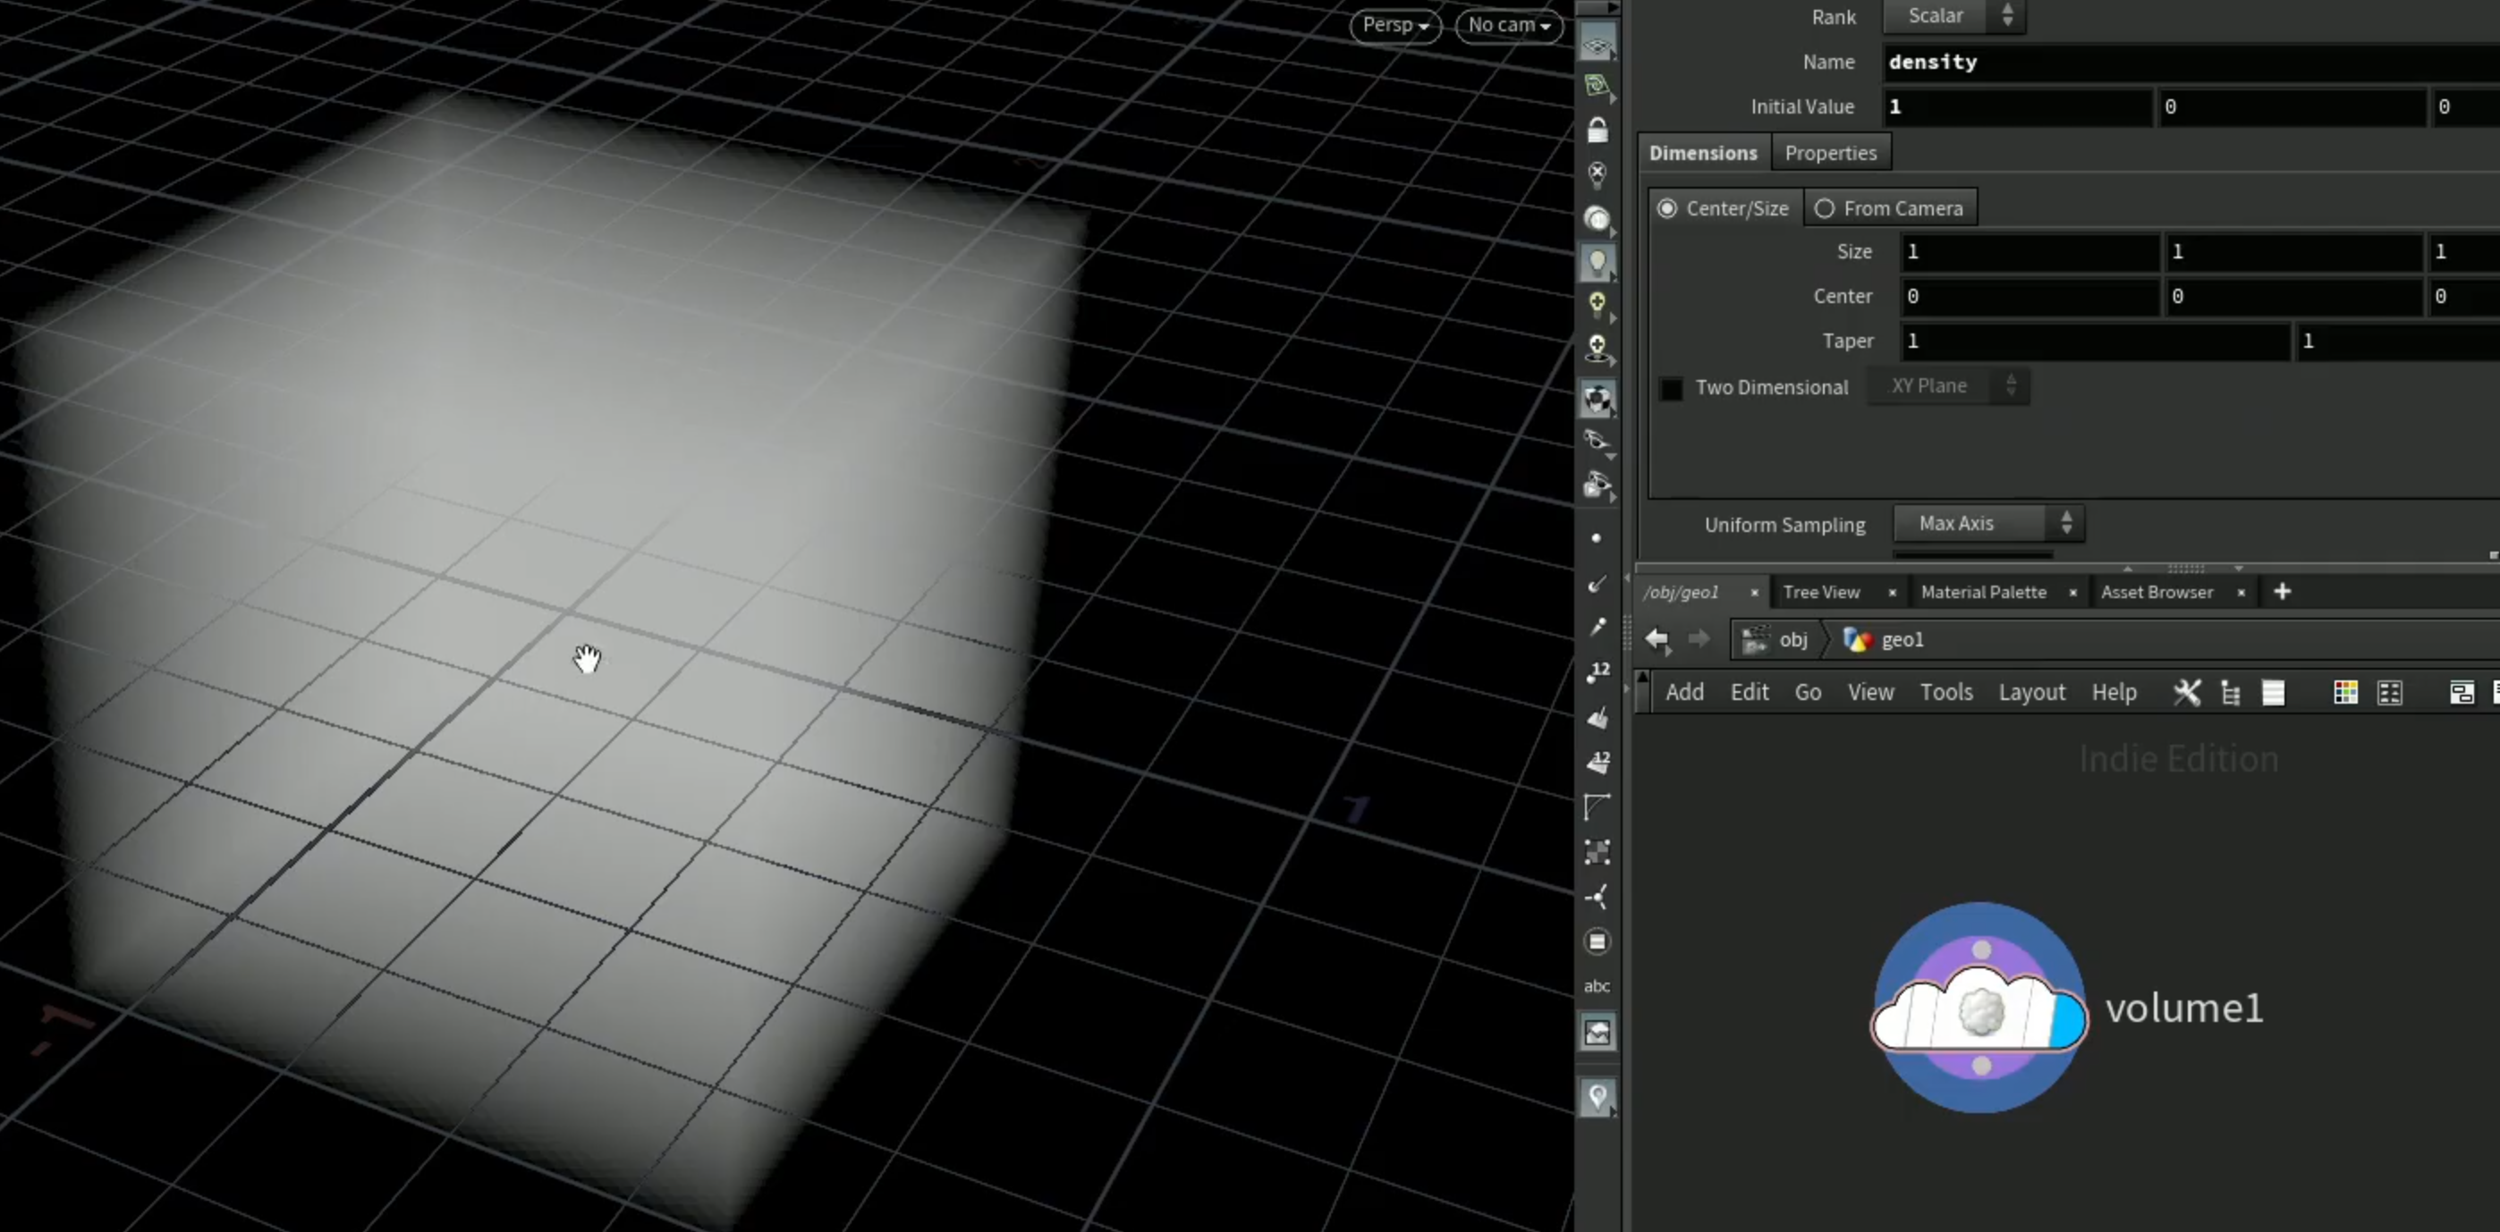
Task: Open the Layout menu
Action: (x=2031, y=693)
